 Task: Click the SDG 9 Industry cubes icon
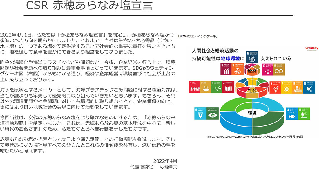pos(238,70)
